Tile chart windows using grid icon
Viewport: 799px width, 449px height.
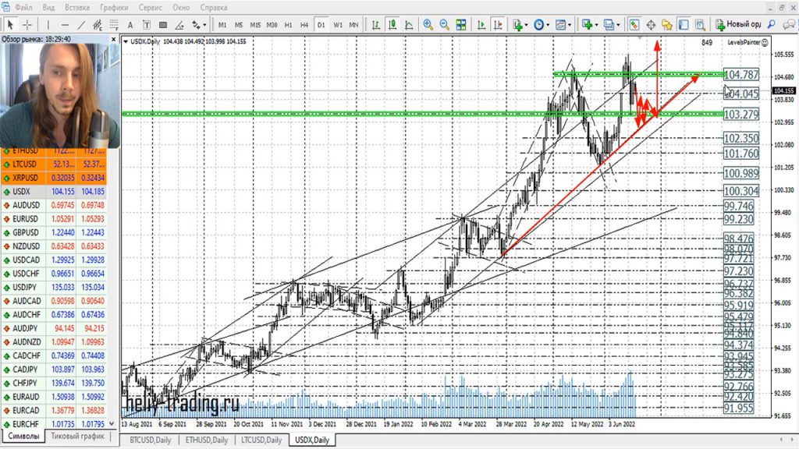tap(461, 24)
